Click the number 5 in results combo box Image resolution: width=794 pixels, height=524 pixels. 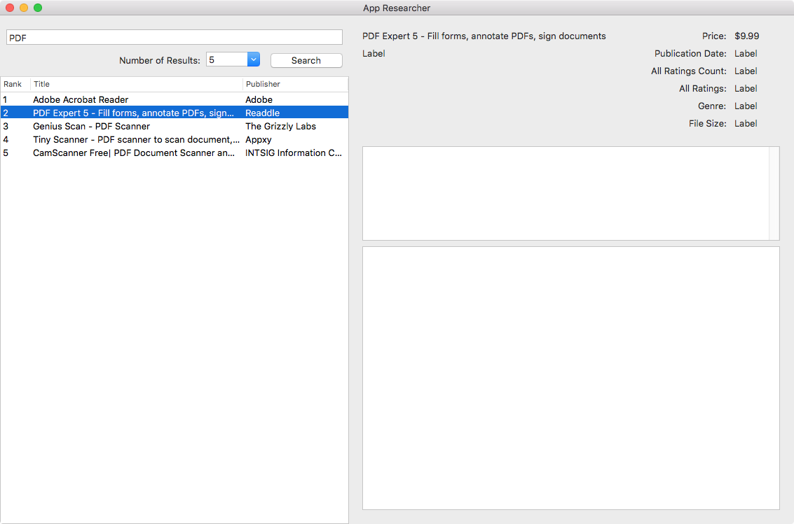click(x=226, y=60)
